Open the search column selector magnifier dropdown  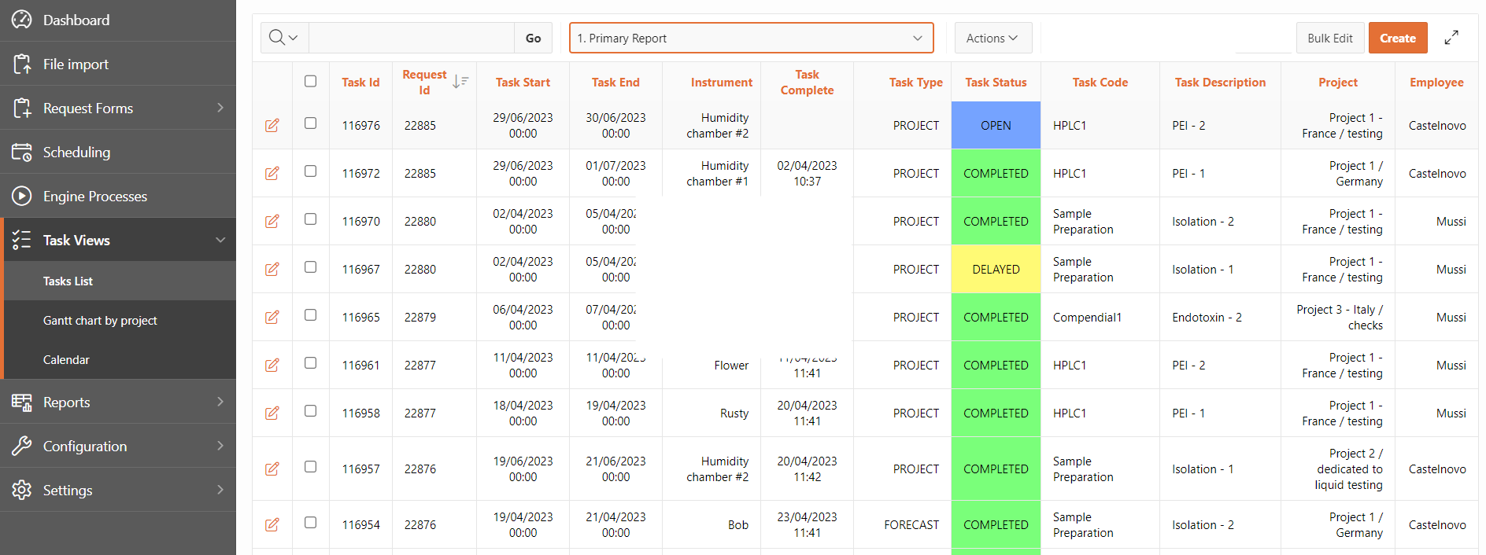[283, 38]
